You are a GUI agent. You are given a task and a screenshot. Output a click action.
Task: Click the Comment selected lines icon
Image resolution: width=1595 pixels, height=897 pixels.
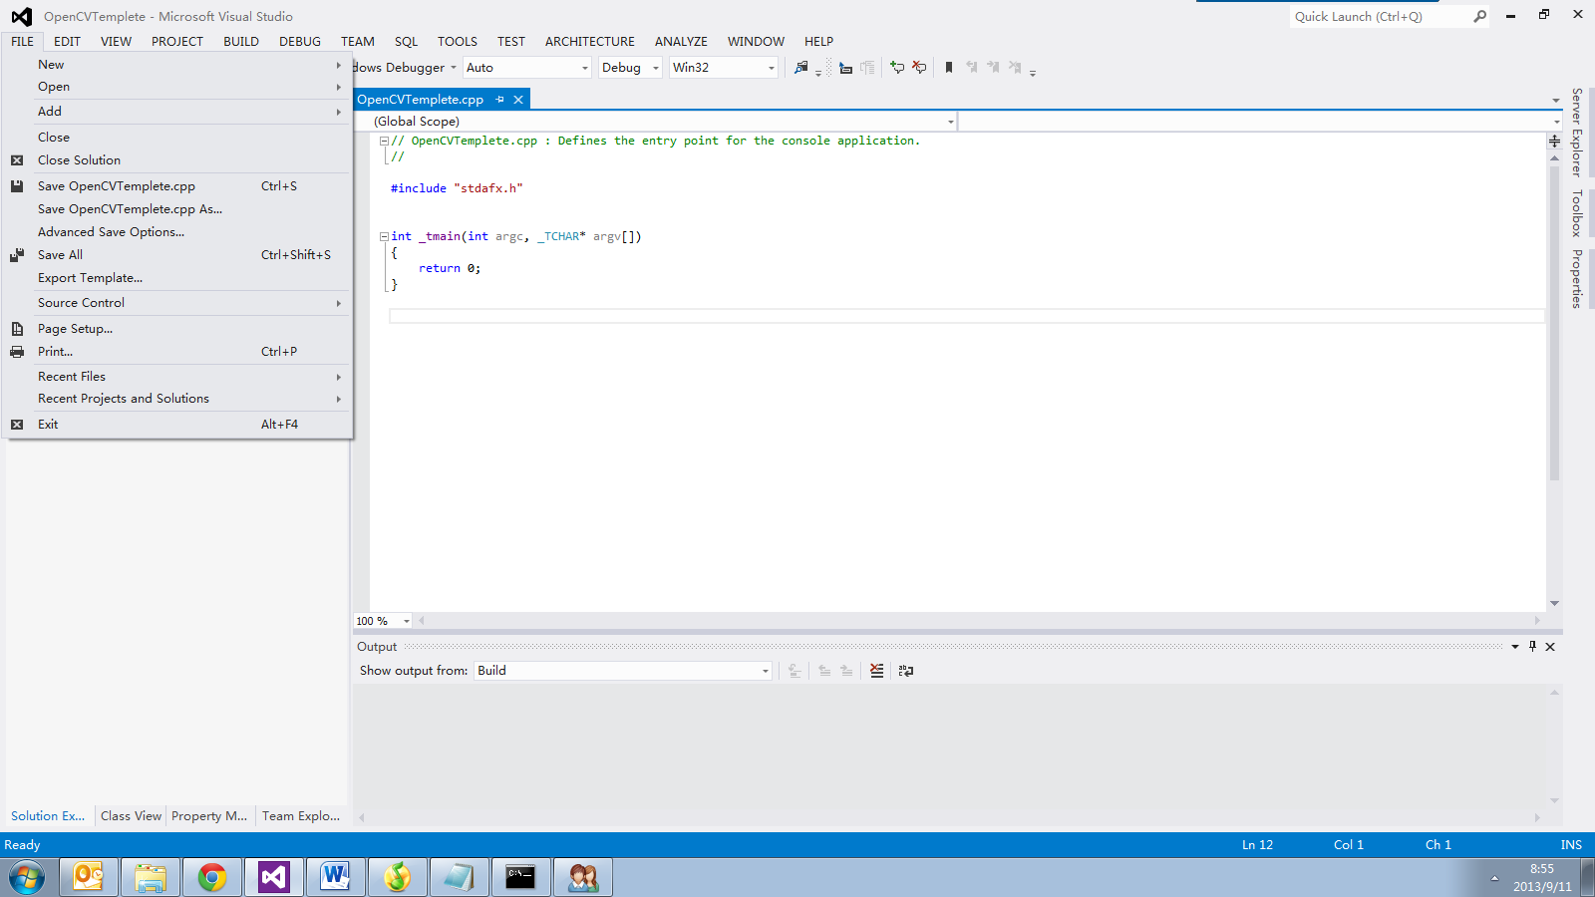point(896,68)
